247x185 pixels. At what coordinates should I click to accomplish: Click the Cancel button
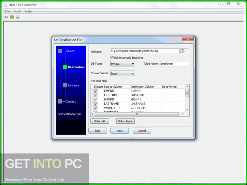[x=142, y=130]
